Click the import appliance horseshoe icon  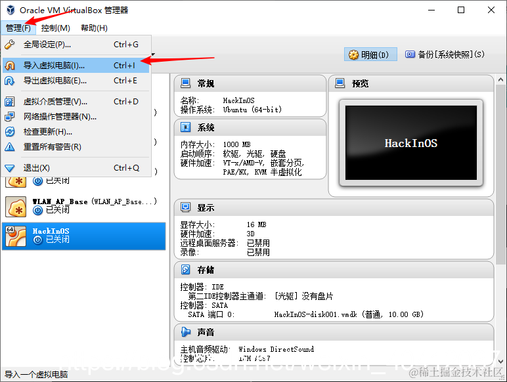[10, 66]
